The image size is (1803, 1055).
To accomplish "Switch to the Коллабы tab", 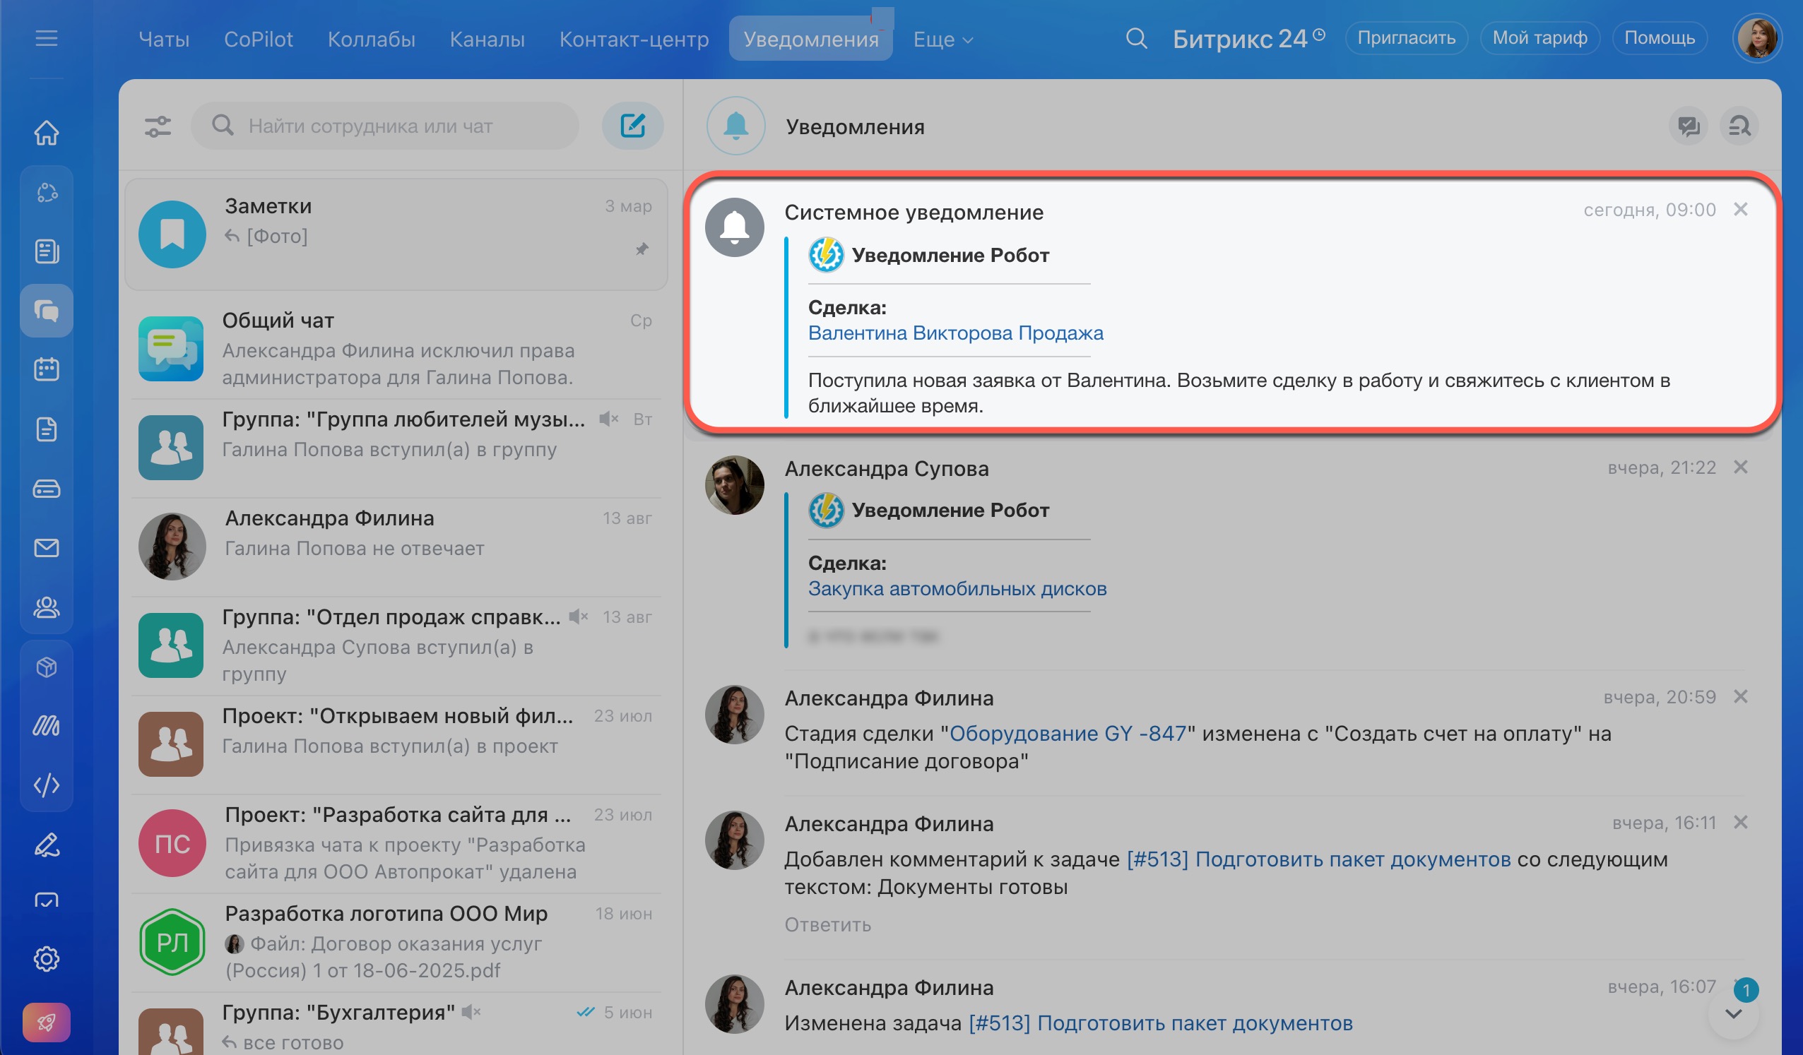I will tap(372, 40).
